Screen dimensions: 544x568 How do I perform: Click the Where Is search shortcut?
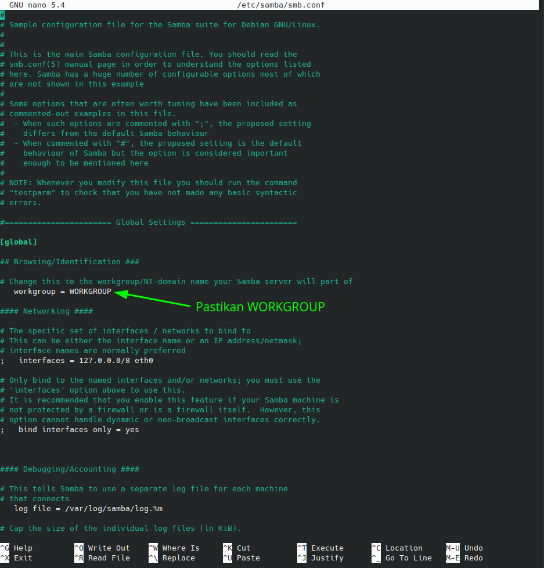[181, 548]
